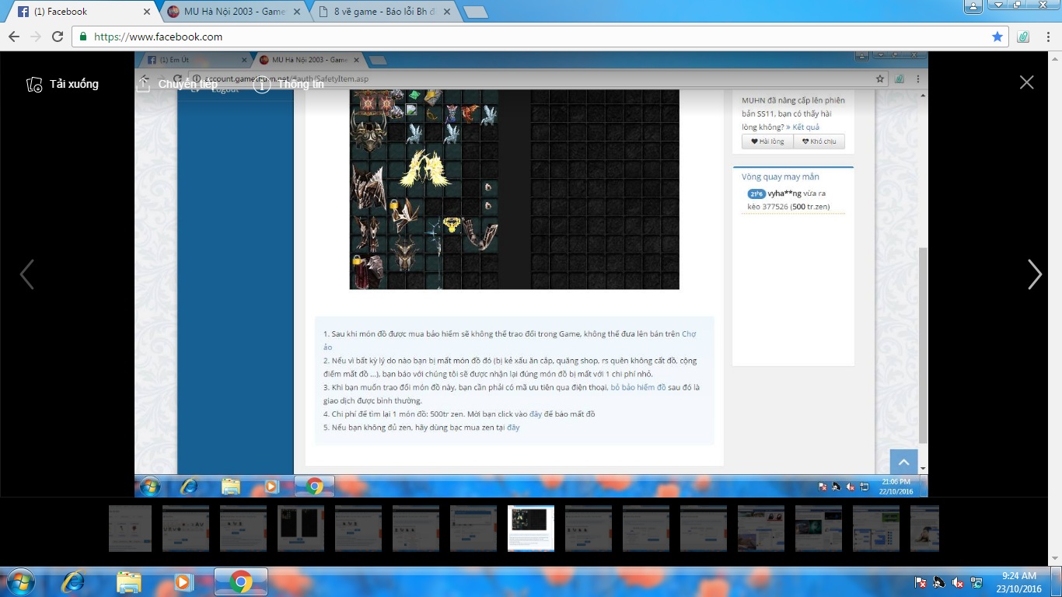The height and width of the screenshot is (597, 1062).
Task: Open the Windows Start menu
Action: pyautogui.click(x=19, y=582)
